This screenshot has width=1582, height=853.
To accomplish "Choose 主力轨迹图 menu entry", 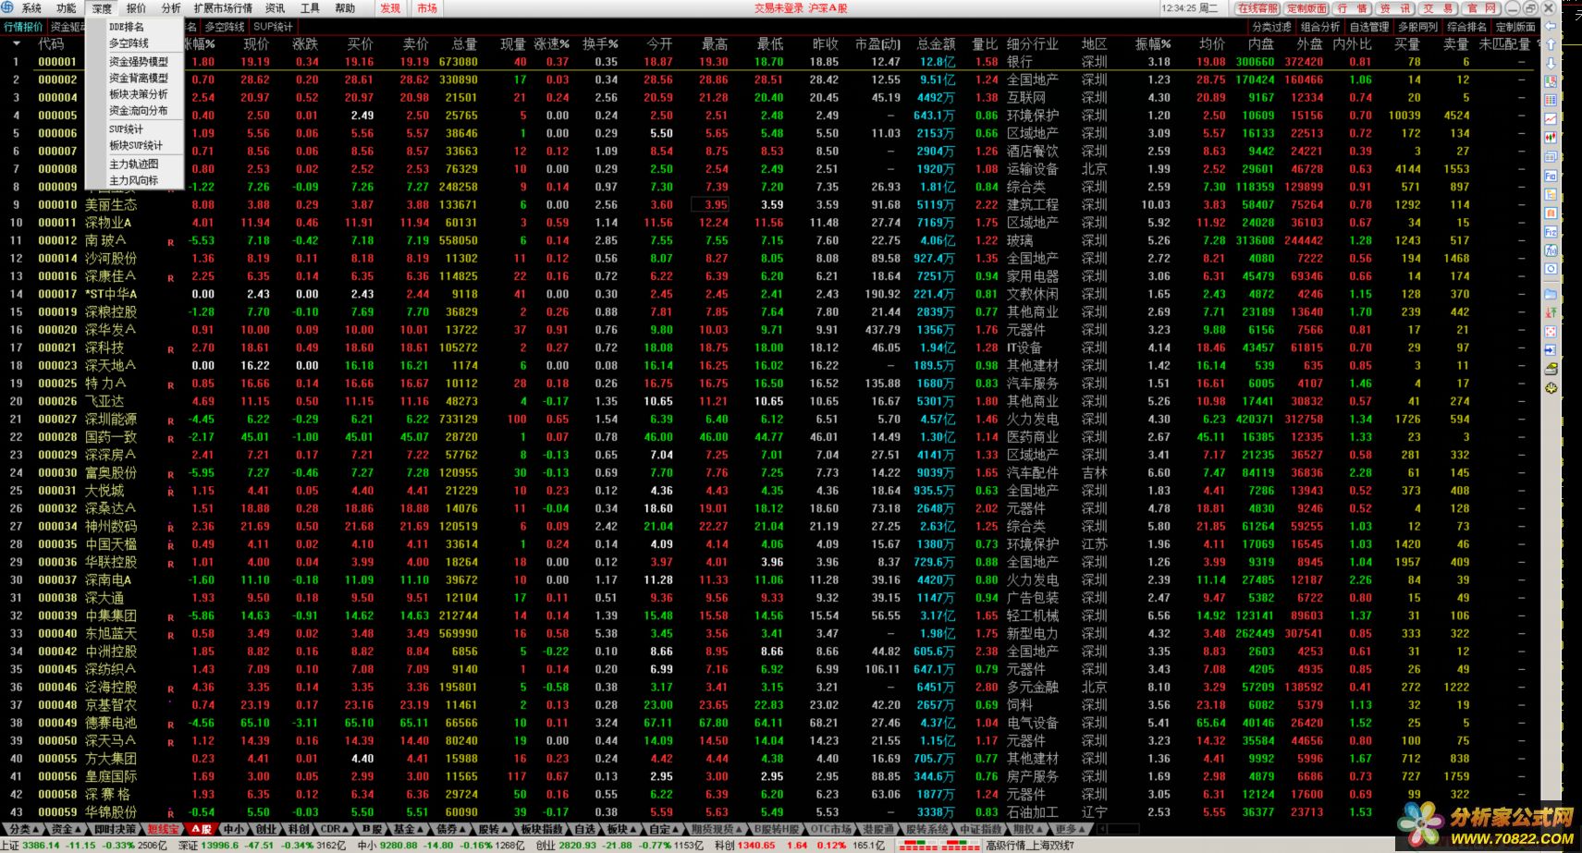I will (134, 165).
